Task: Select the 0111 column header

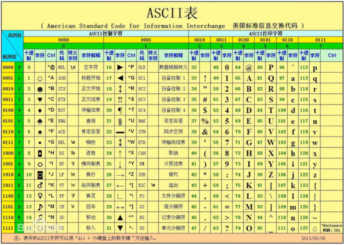Action: tap(321, 40)
